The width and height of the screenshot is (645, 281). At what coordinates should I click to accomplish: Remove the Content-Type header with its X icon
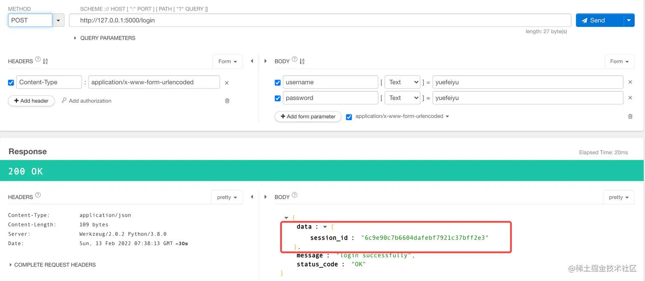[227, 83]
